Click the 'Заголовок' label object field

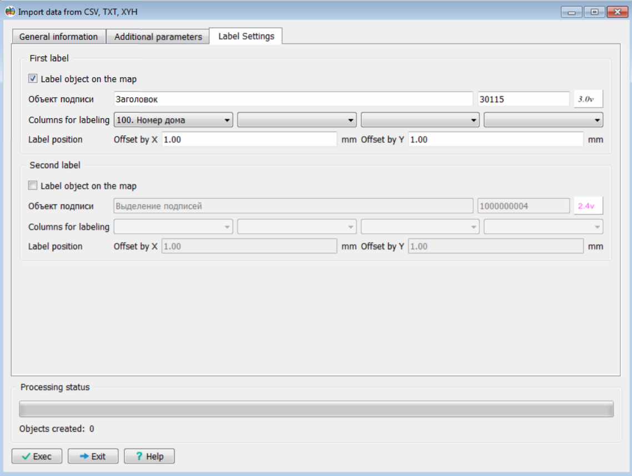293,99
